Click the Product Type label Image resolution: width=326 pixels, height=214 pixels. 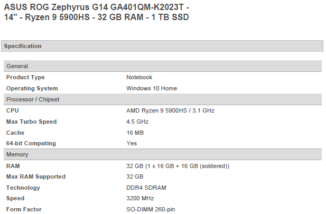[25, 77]
